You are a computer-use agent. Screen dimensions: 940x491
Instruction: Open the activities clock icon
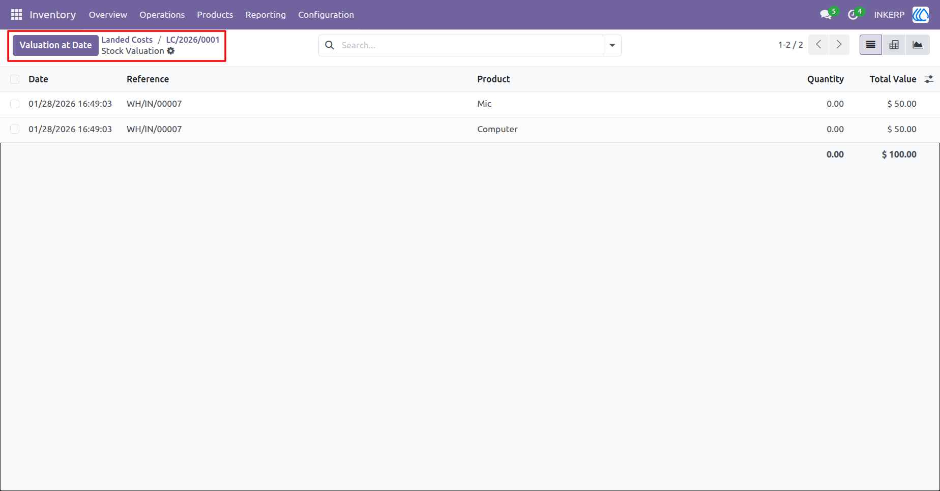tap(853, 15)
